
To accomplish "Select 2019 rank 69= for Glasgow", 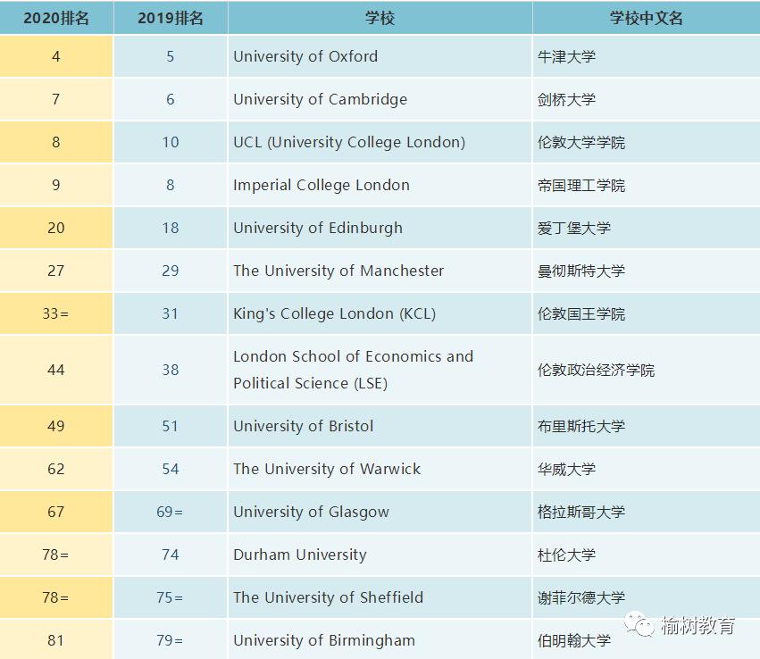I will (171, 512).
